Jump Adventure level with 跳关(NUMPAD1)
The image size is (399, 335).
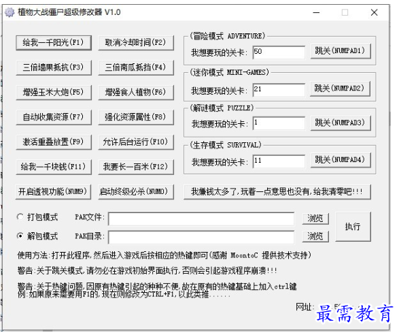tap(341, 51)
